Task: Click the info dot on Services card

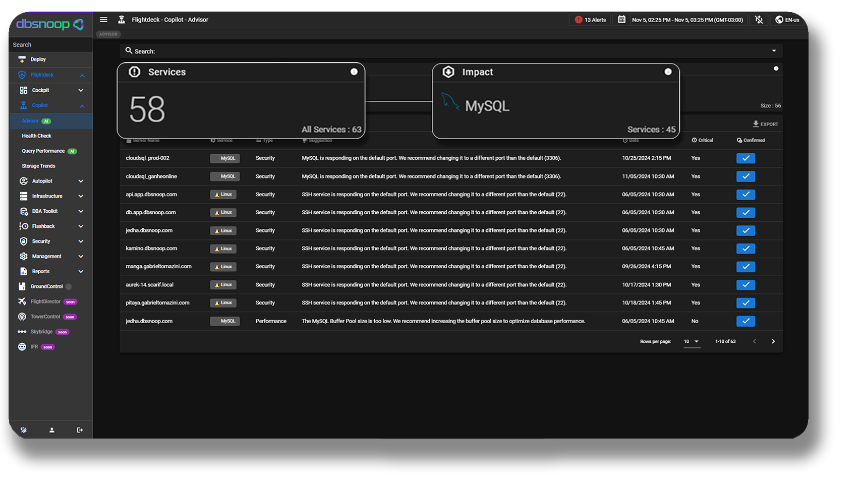Action: (x=354, y=72)
